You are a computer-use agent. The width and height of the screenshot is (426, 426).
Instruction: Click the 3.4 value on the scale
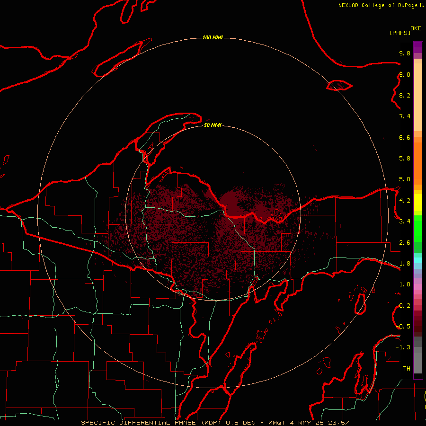click(405, 222)
